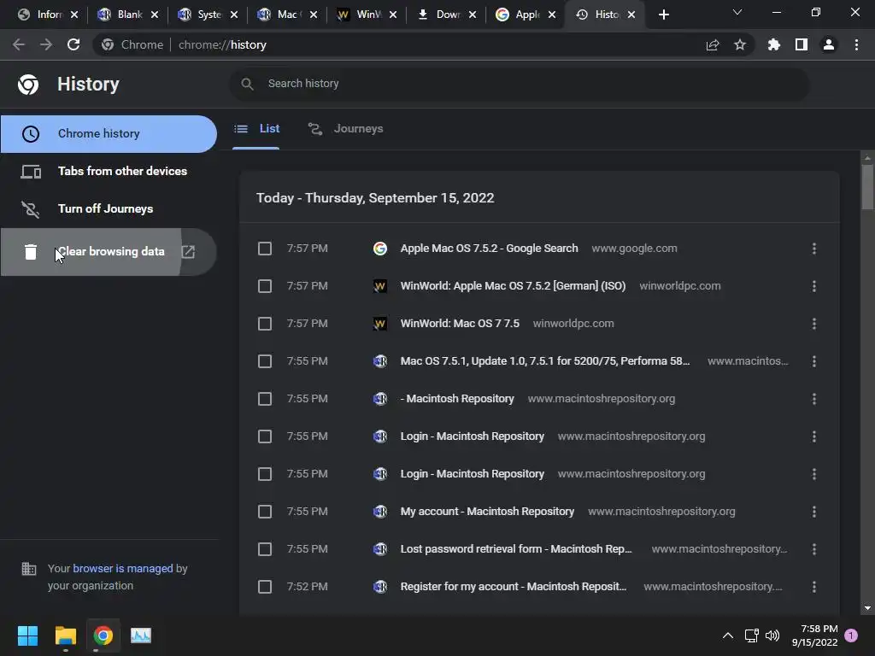Open the Apple Mac OS 7.5.2 - Google Search link
This screenshot has height=656, width=875.
tap(489, 249)
